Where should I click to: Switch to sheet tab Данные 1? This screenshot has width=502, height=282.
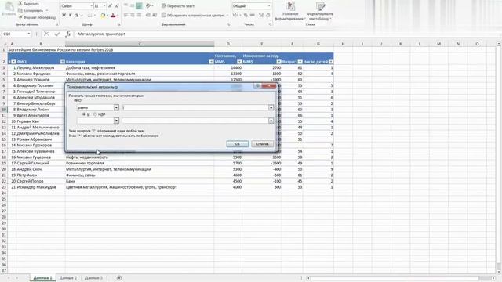[x=42, y=278]
